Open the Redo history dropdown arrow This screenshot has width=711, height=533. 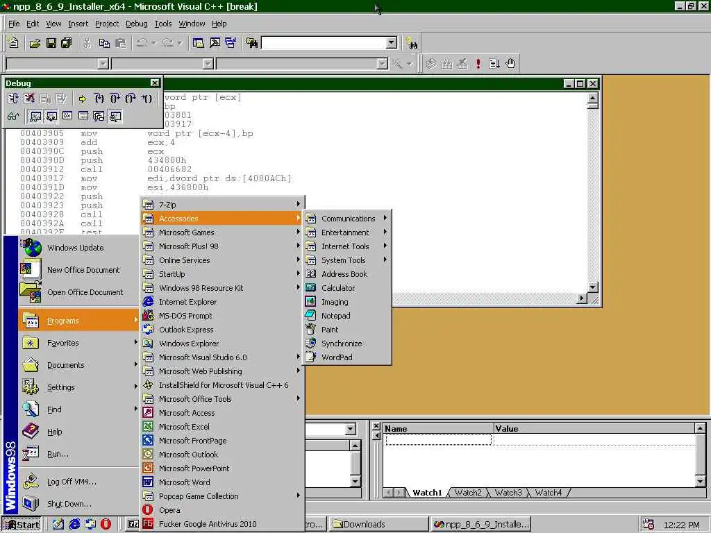point(180,43)
